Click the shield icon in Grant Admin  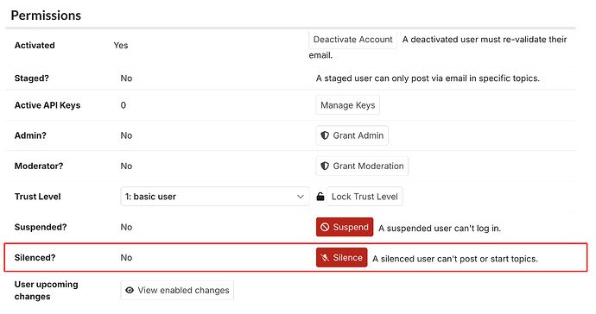325,135
